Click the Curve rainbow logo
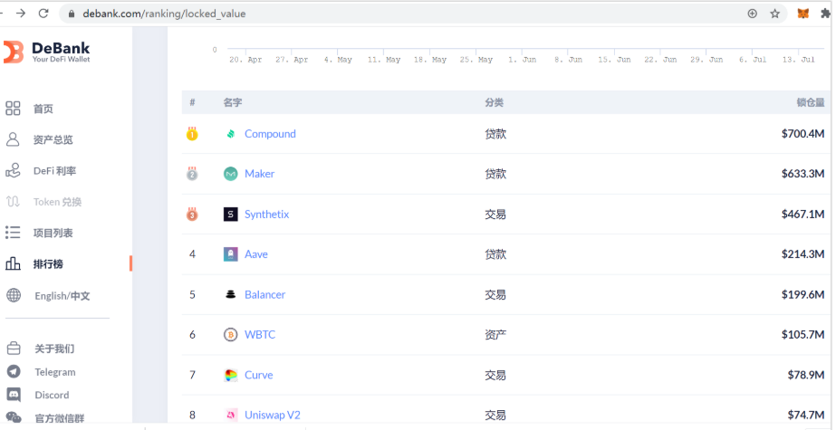The image size is (836, 430). [x=230, y=375]
